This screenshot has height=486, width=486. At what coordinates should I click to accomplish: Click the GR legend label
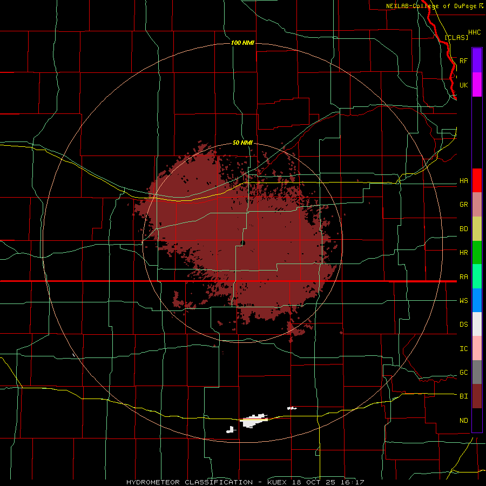pyautogui.click(x=463, y=205)
